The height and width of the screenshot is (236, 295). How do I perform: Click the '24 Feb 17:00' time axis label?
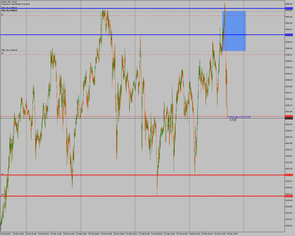pyautogui.click(x=232, y=234)
